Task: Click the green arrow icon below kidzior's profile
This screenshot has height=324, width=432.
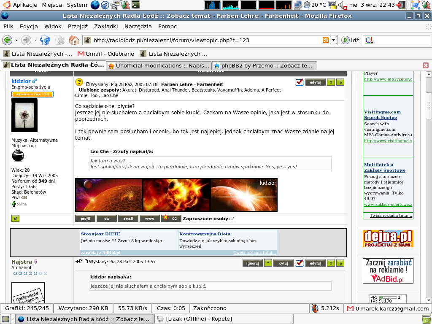Action: coord(15,218)
